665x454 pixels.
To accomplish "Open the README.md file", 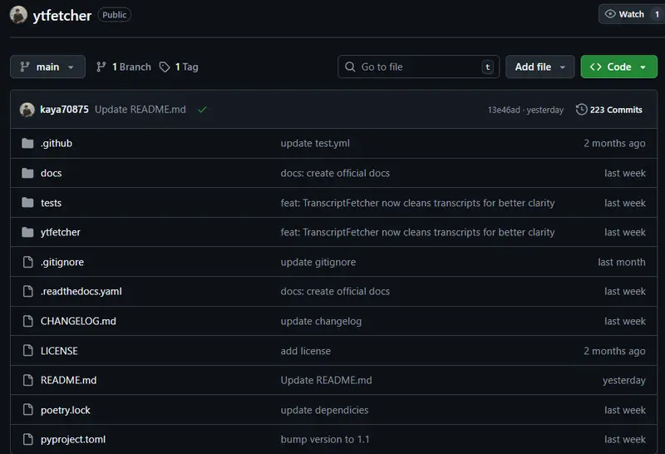I will [x=68, y=380].
